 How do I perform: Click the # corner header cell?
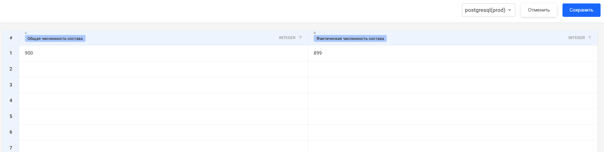point(11,38)
